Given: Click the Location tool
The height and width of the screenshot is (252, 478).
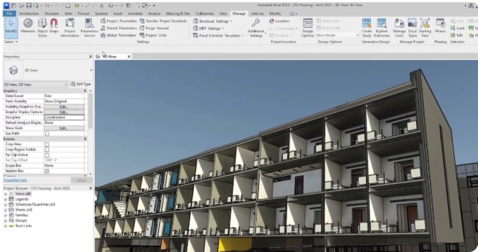Looking at the screenshot, I should [x=279, y=21].
